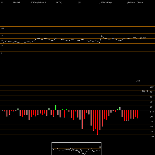Click the '(5,5' parameter text in header

[80, 2]
